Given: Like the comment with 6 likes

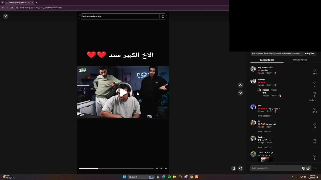Looking at the screenshot, I should tap(315, 156).
